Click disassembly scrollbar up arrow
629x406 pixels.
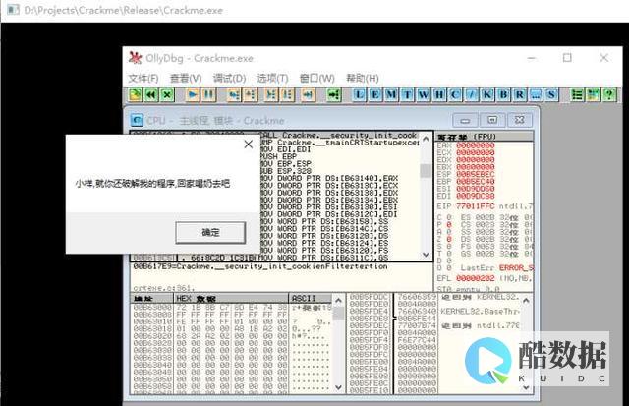[426, 139]
